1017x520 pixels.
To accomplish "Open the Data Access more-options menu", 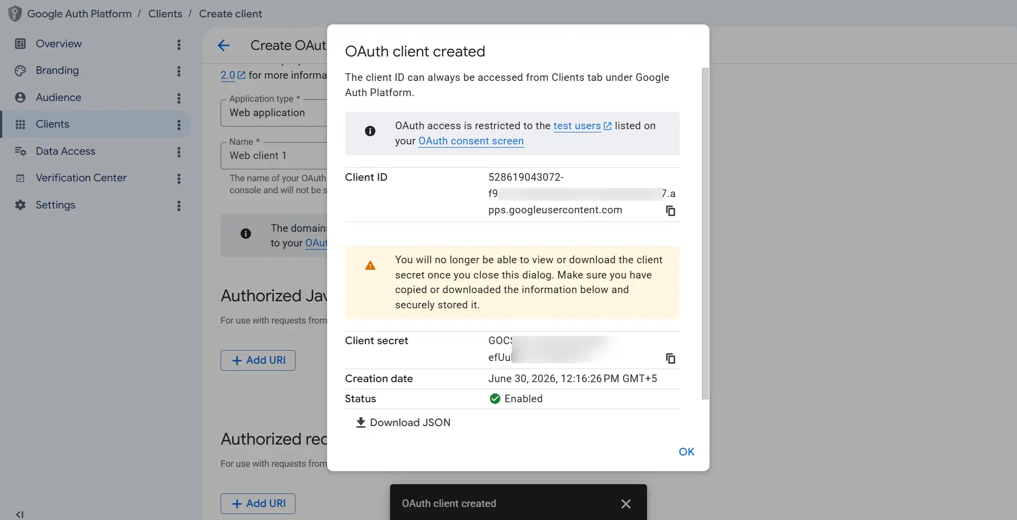I will (x=179, y=152).
